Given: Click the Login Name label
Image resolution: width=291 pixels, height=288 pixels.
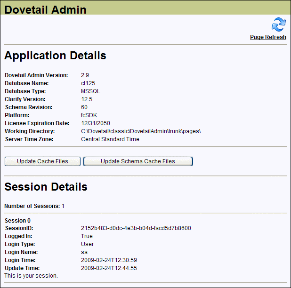Looking at the screenshot, I should coord(21,252).
